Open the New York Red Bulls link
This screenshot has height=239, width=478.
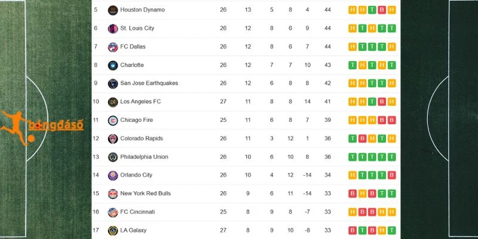[145, 193]
